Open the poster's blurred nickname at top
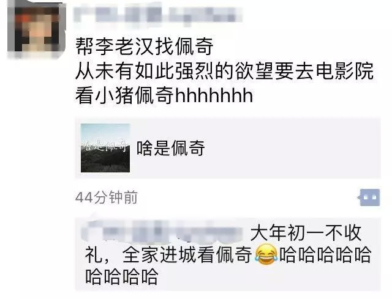The height and width of the screenshot is (299, 392). [x=158, y=15]
